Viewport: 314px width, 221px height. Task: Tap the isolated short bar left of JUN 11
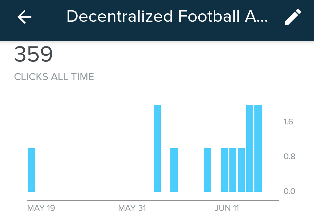point(208,170)
